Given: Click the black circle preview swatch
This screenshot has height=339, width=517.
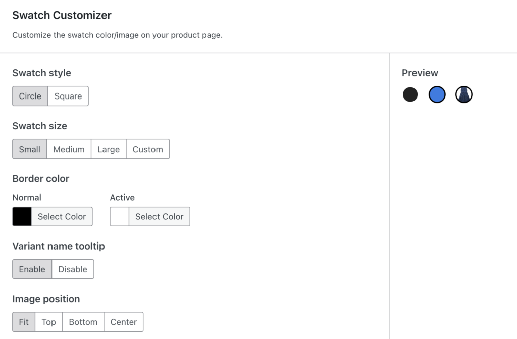Looking at the screenshot, I should pos(410,95).
